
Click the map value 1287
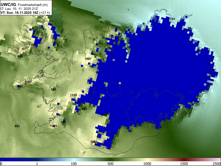point(94,142)
